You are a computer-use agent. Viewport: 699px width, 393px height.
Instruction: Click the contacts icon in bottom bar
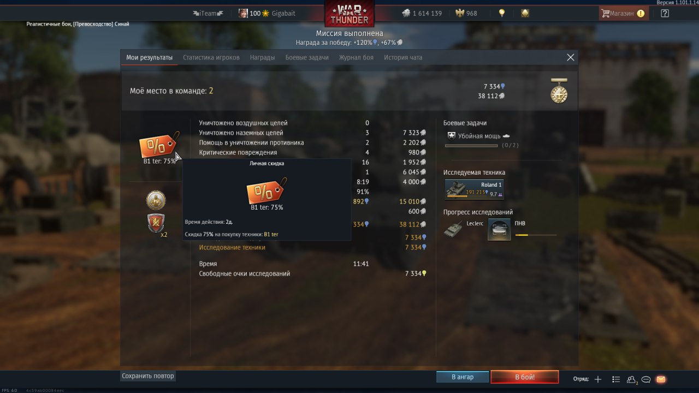pos(632,379)
